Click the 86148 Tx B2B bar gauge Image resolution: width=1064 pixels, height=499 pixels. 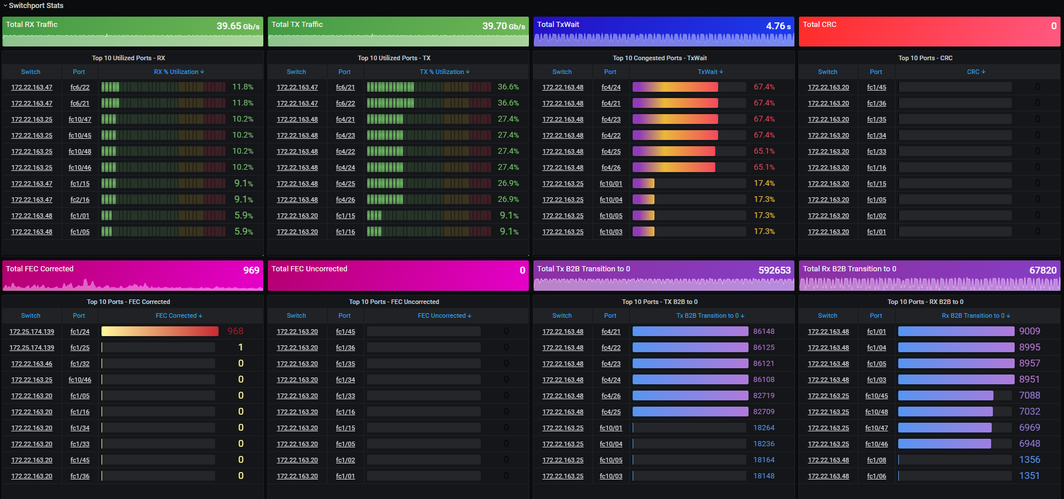[x=691, y=332]
